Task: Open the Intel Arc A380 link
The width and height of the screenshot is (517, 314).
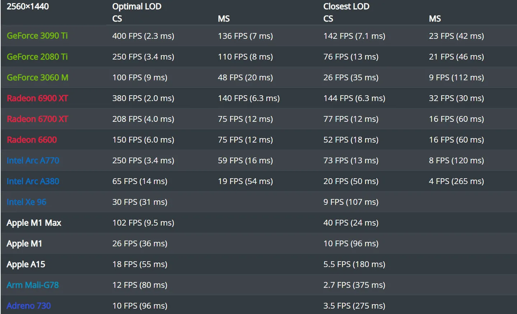Action: [x=33, y=181]
